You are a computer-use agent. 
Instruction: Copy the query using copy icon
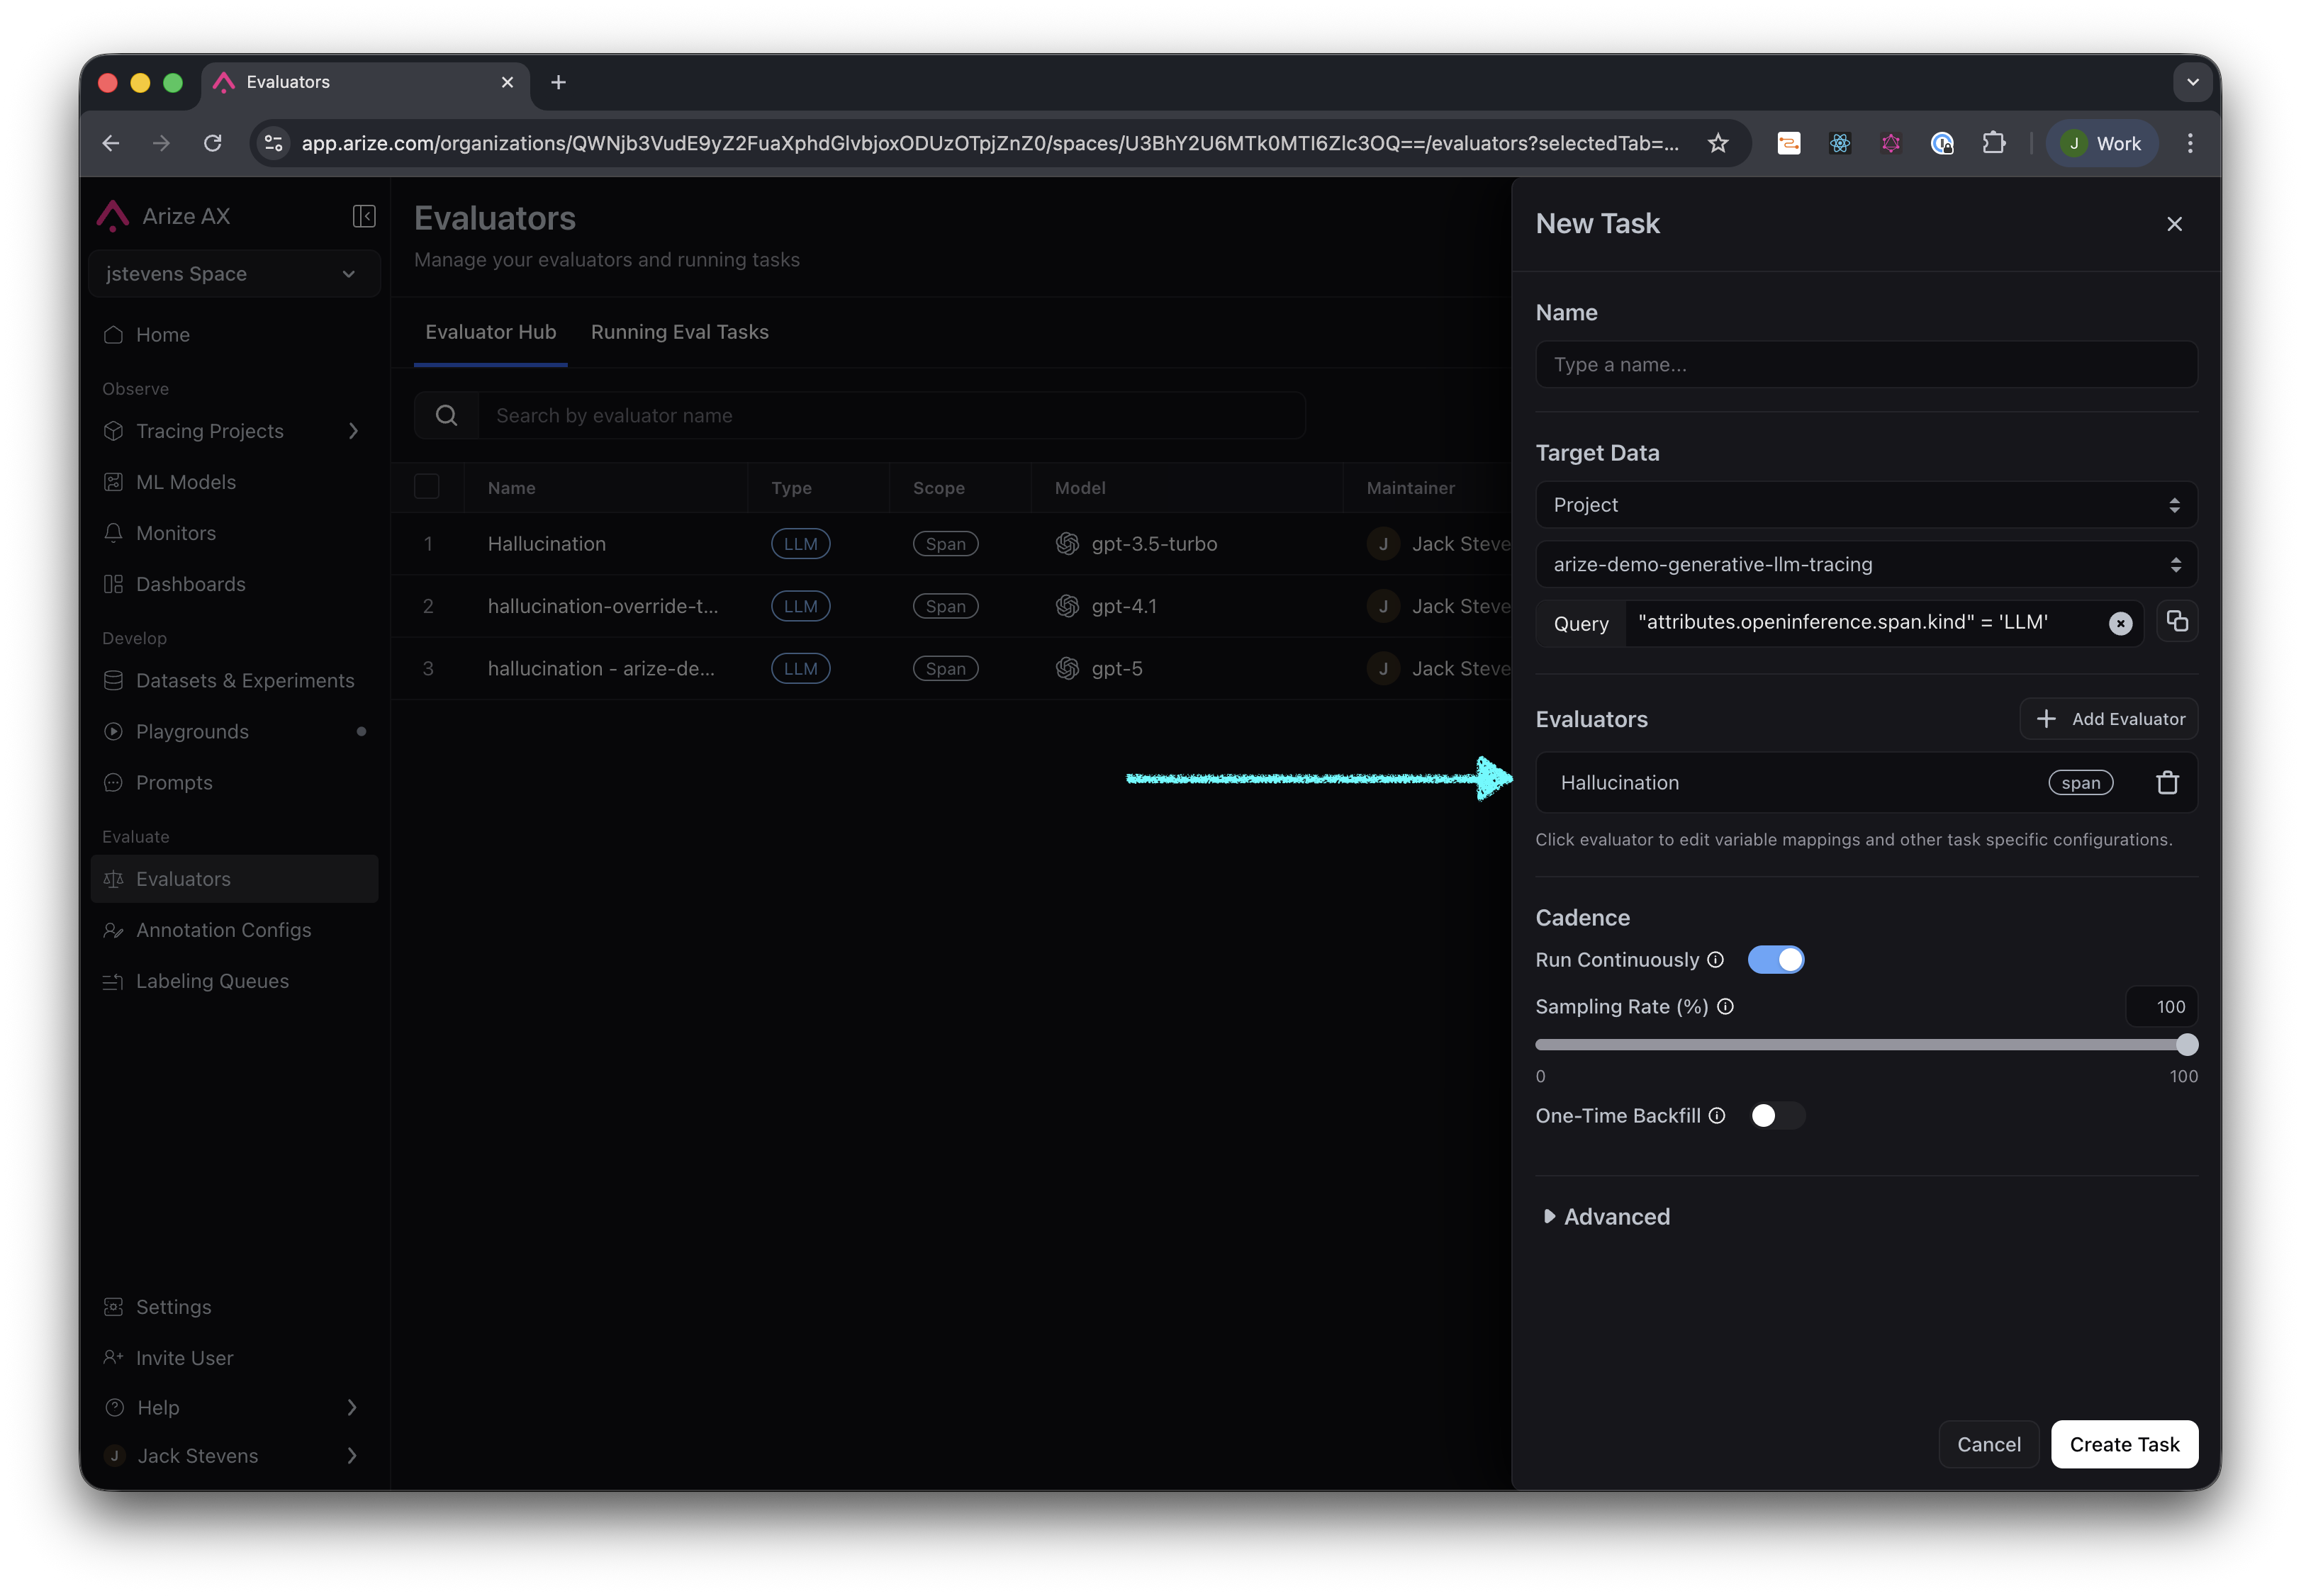pos(2176,622)
